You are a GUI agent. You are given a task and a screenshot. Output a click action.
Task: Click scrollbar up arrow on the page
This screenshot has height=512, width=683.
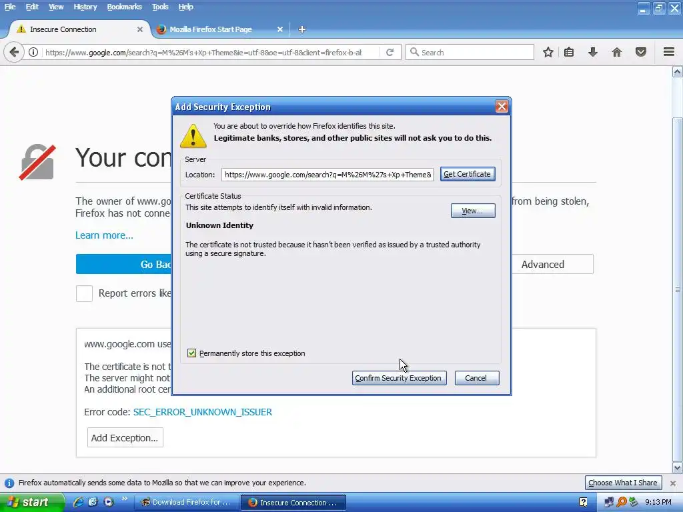pos(678,72)
